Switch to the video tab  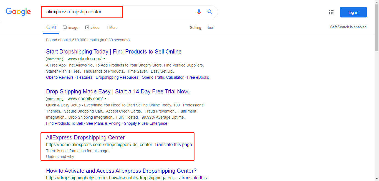(92, 28)
